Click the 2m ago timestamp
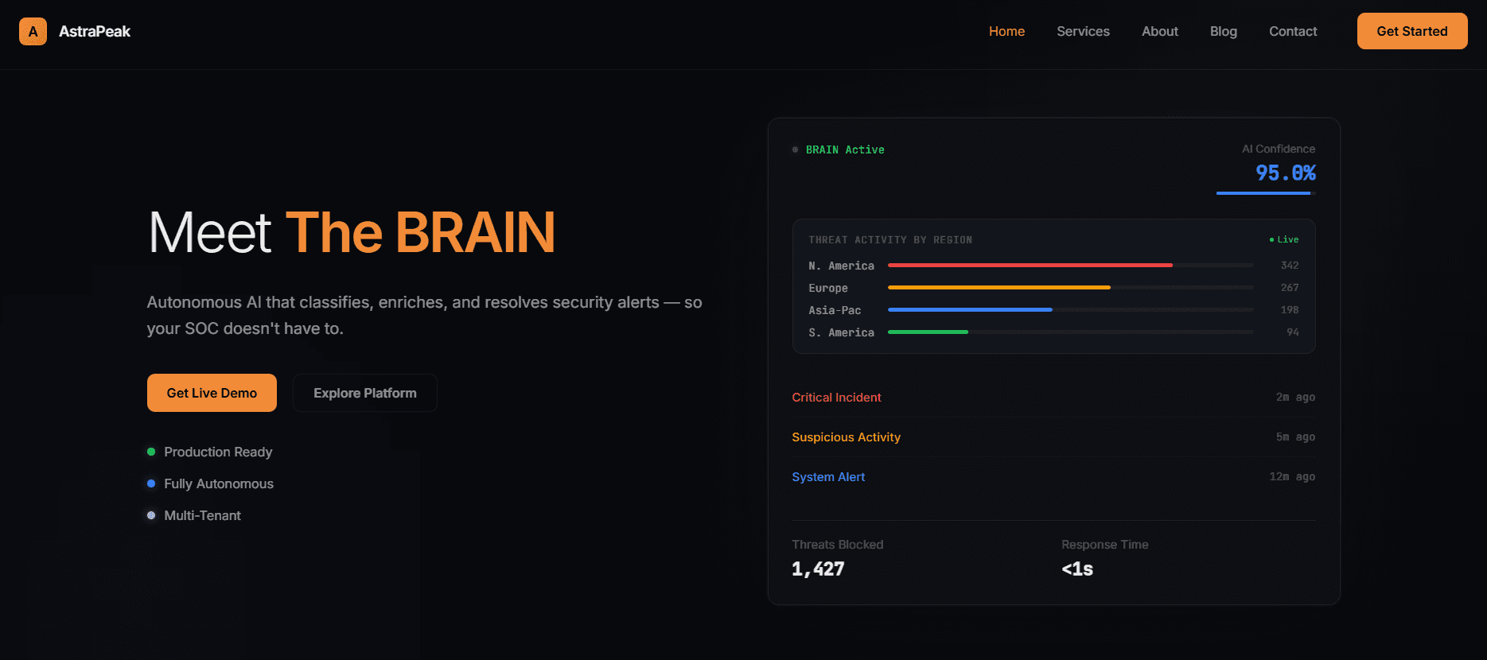 [1295, 397]
